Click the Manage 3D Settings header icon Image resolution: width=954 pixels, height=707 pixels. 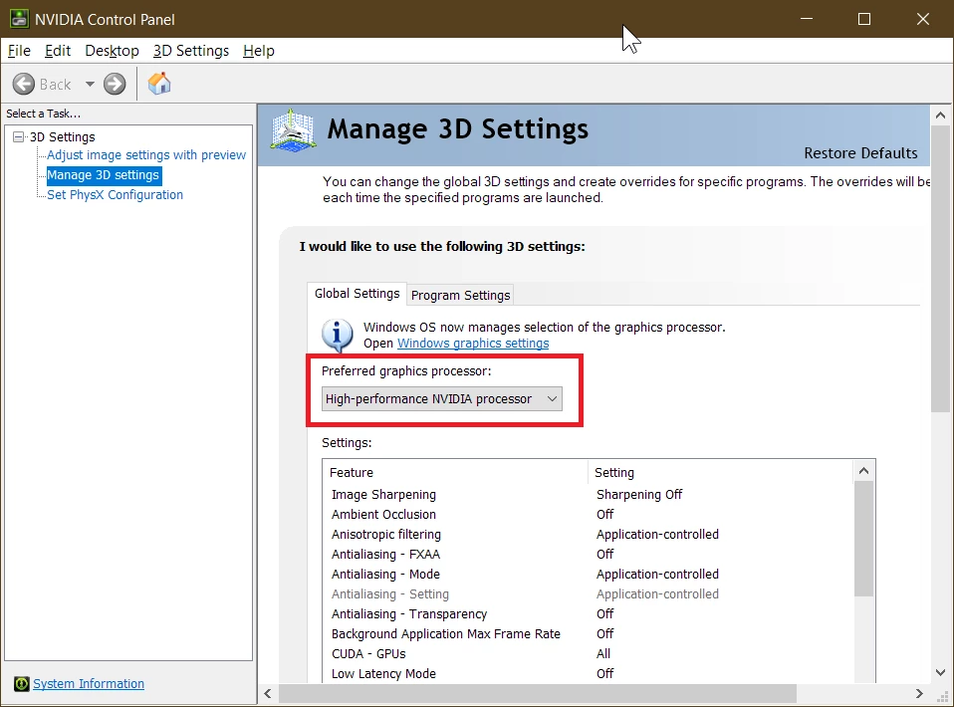coord(293,130)
